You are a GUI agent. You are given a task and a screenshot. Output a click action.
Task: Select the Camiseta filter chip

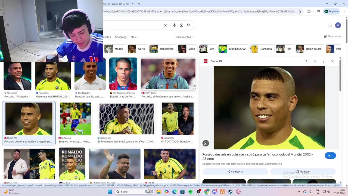point(262,49)
